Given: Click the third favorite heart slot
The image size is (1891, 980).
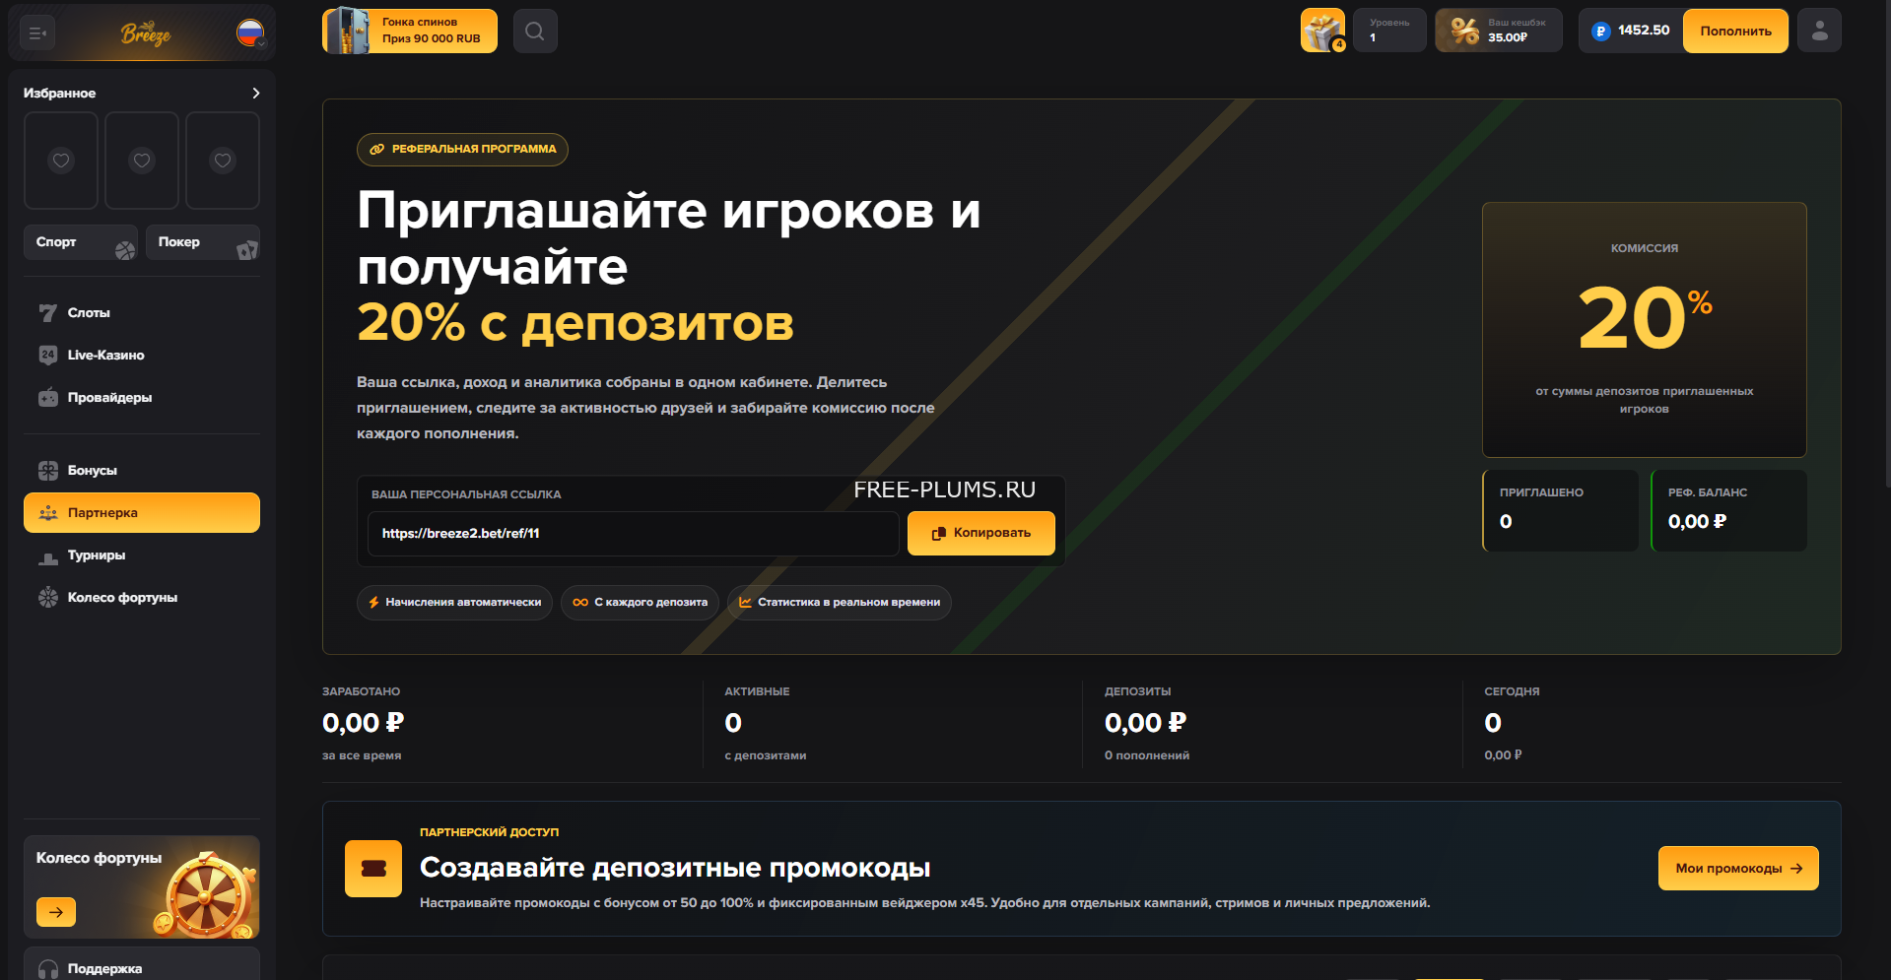Looking at the screenshot, I should 223,160.
